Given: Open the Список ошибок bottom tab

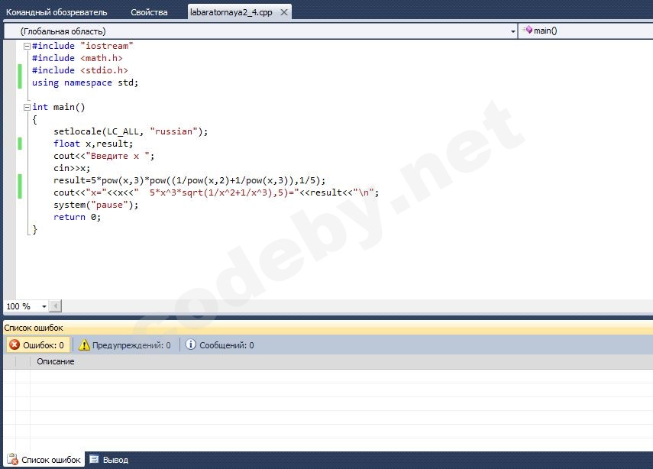Looking at the screenshot, I should 44,460.
